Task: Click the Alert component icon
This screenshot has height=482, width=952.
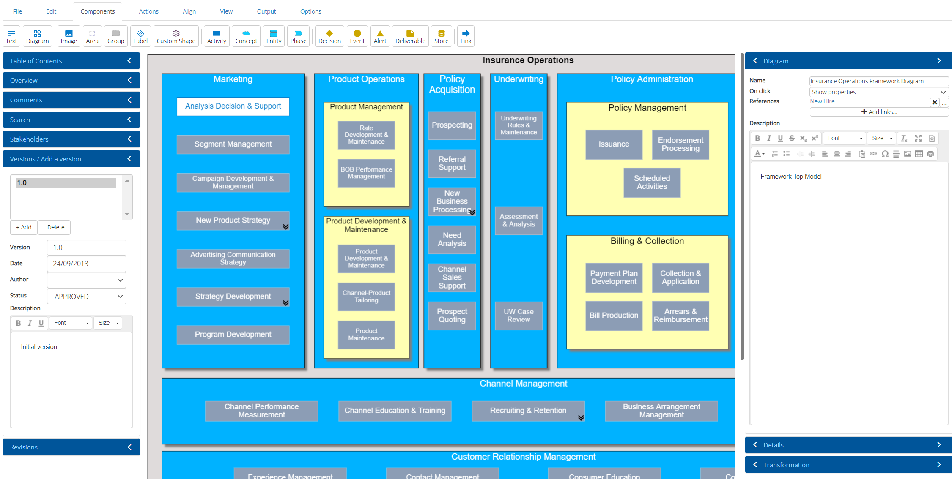Action: pyautogui.click(x=379, y=36)
